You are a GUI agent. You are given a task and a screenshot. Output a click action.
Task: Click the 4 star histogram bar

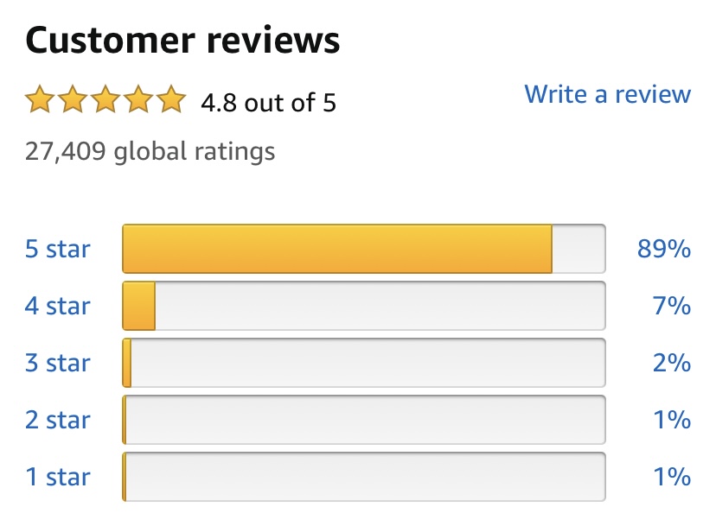(x=364, y=306)
